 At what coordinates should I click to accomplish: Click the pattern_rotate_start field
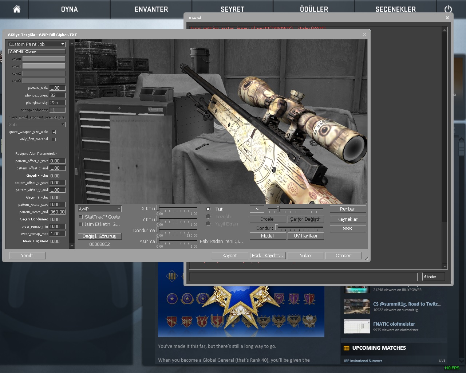tap(58, 204)
